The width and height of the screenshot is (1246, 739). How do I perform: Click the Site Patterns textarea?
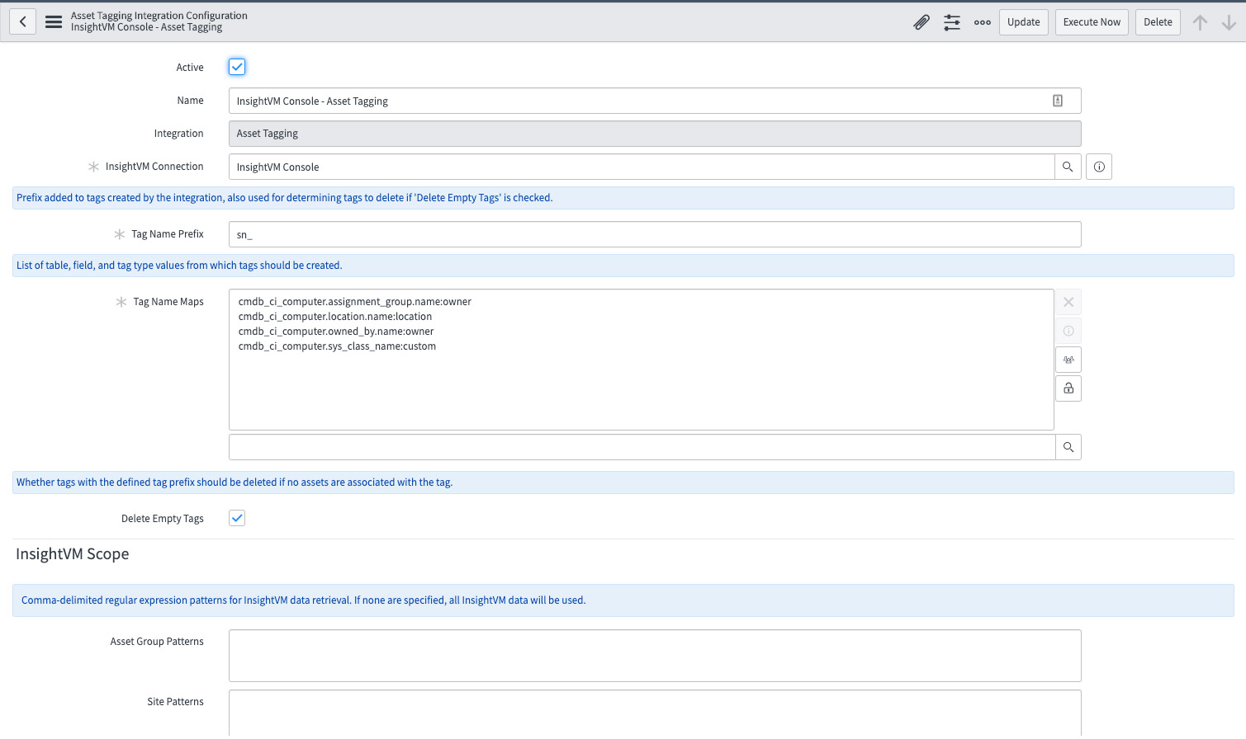coord(655,713)
